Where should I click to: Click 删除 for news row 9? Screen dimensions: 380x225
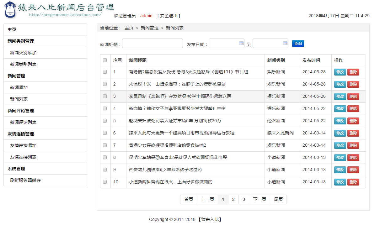[353, 170]
